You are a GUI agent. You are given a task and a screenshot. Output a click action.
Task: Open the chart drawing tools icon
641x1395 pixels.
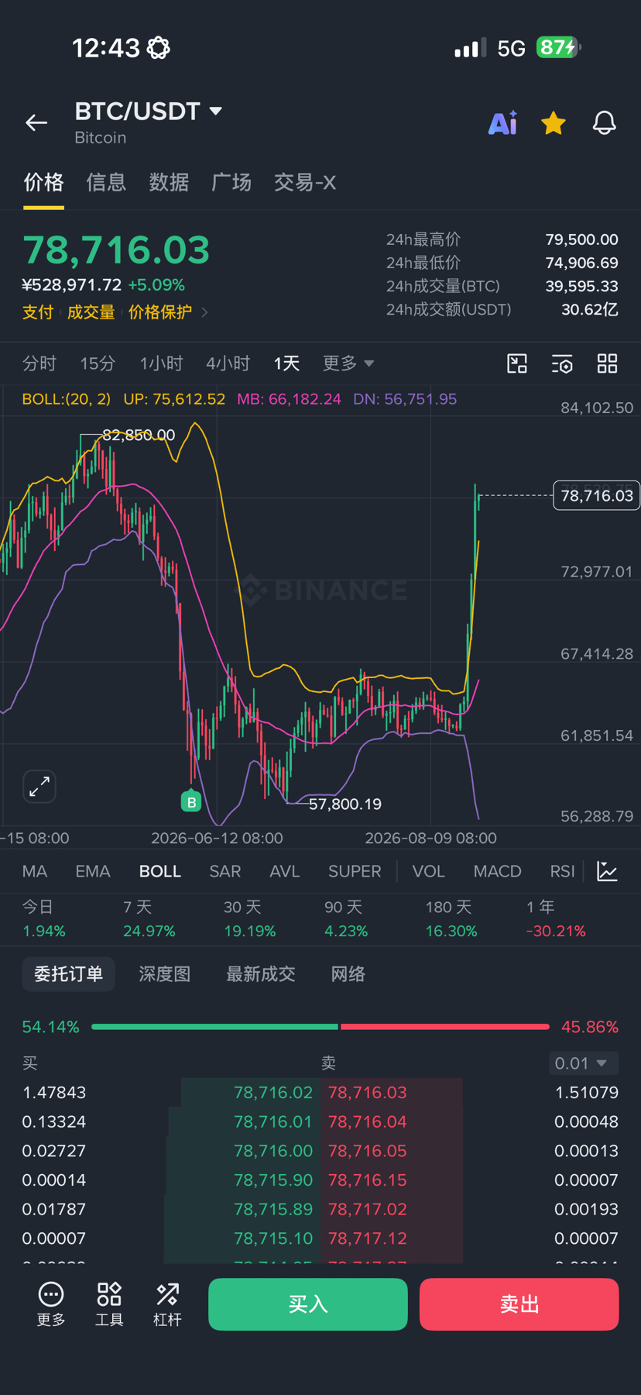click(x=517, y=363)
